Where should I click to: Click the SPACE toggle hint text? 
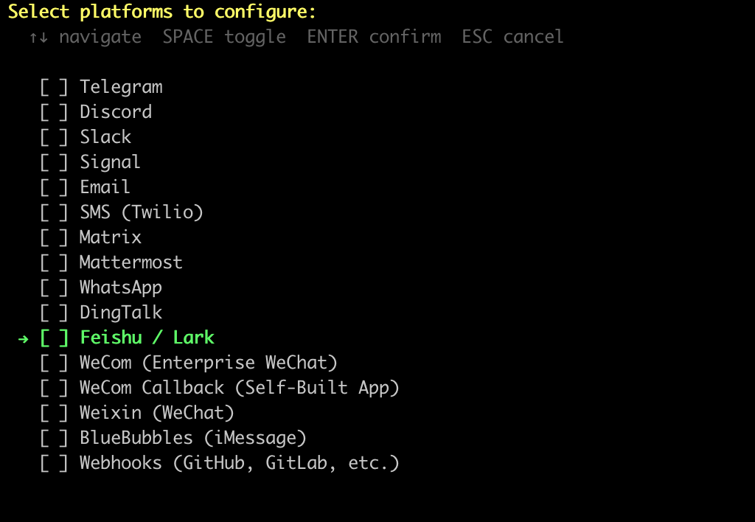click(x=224, y=37)
